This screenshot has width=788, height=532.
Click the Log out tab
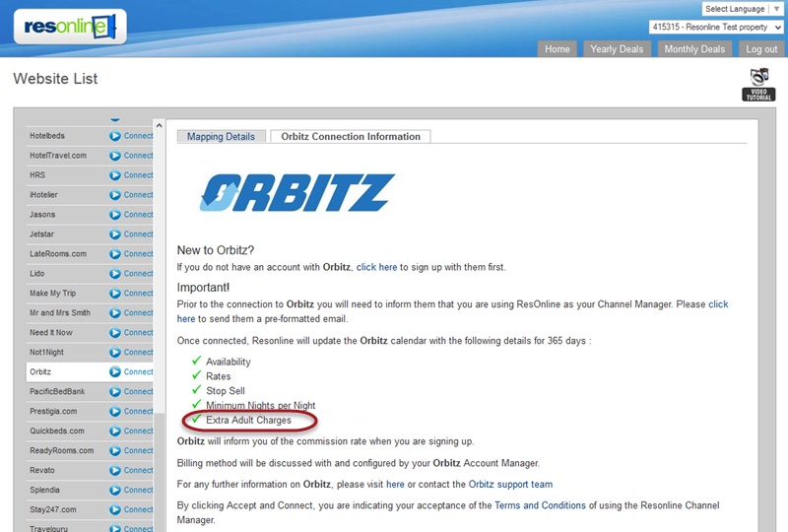click(x=761, y=49)
